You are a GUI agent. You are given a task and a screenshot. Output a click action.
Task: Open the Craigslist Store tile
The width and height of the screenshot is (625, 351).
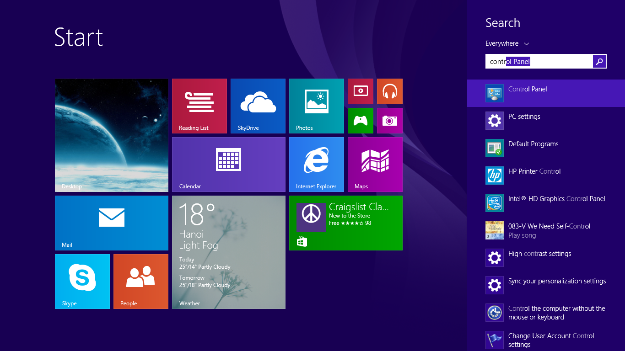346,223
